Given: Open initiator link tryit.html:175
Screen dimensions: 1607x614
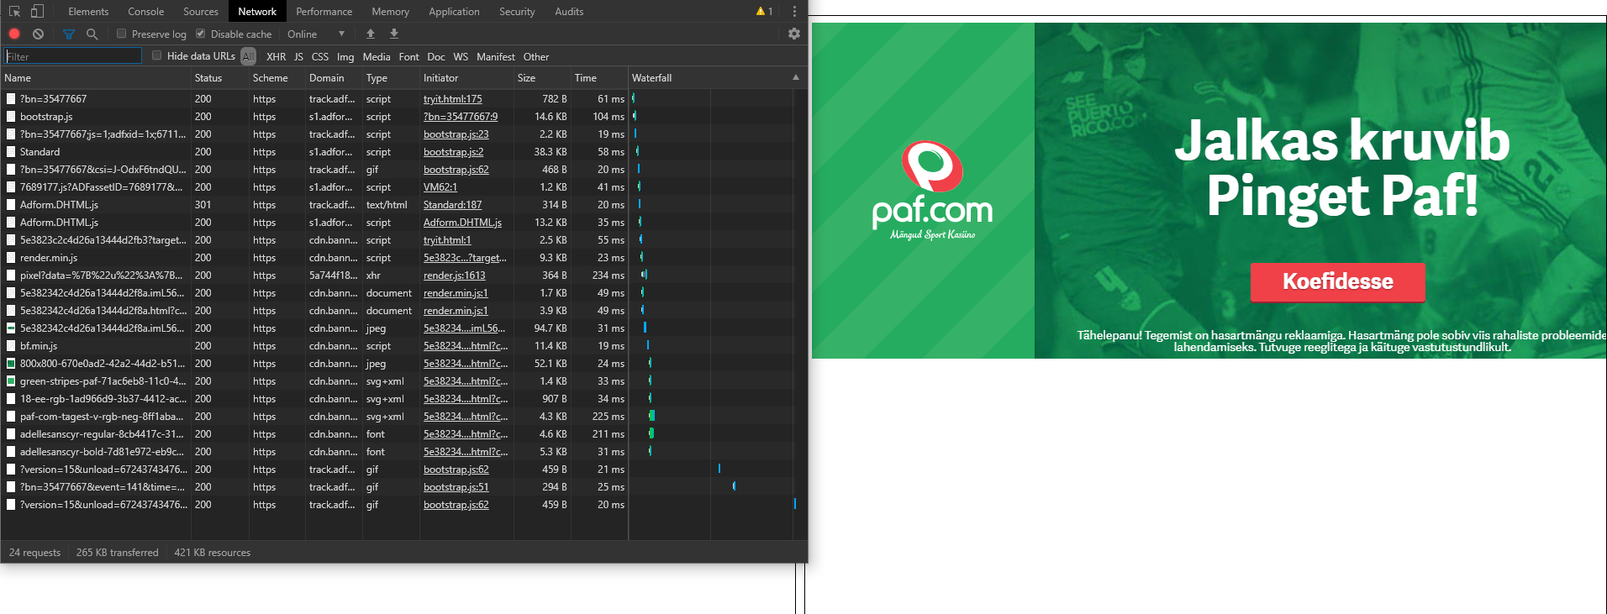Looking at the screenshot, I should coord(453,98).
